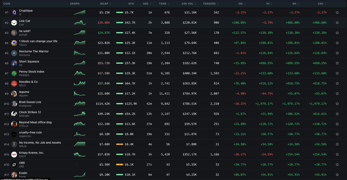Click the ORE coin logo icon
The height and width of the screenshot is (180, 347).
pos(14,165)
